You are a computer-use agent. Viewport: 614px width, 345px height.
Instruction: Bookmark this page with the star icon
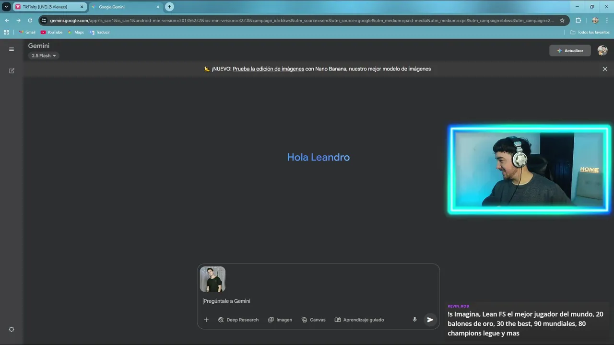tap(562, 21)
